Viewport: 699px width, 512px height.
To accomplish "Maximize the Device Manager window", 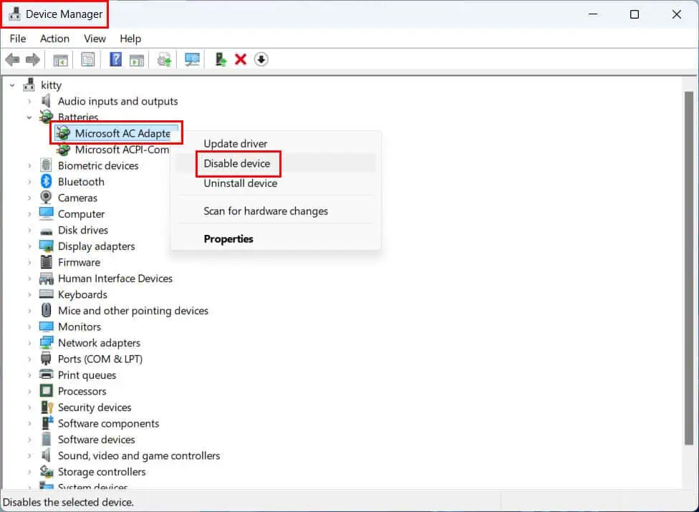I will tap(635, 14).
